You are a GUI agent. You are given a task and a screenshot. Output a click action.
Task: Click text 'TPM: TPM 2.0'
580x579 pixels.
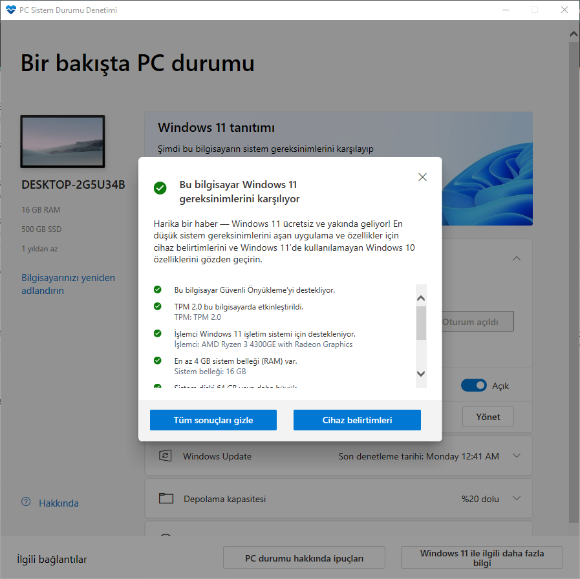coord(197,317)
